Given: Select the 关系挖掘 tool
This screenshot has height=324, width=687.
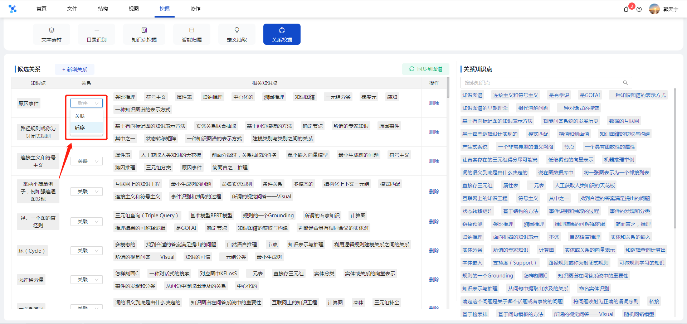Looking at the screenshot, I should pyautogui.click(x=282, y=34).
